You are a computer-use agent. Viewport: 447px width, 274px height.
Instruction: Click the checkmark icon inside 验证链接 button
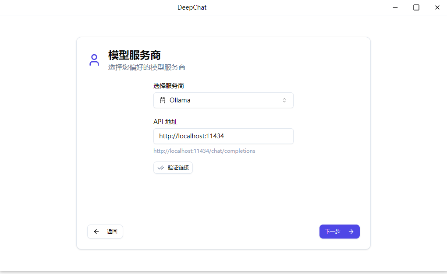coord(160,167)
